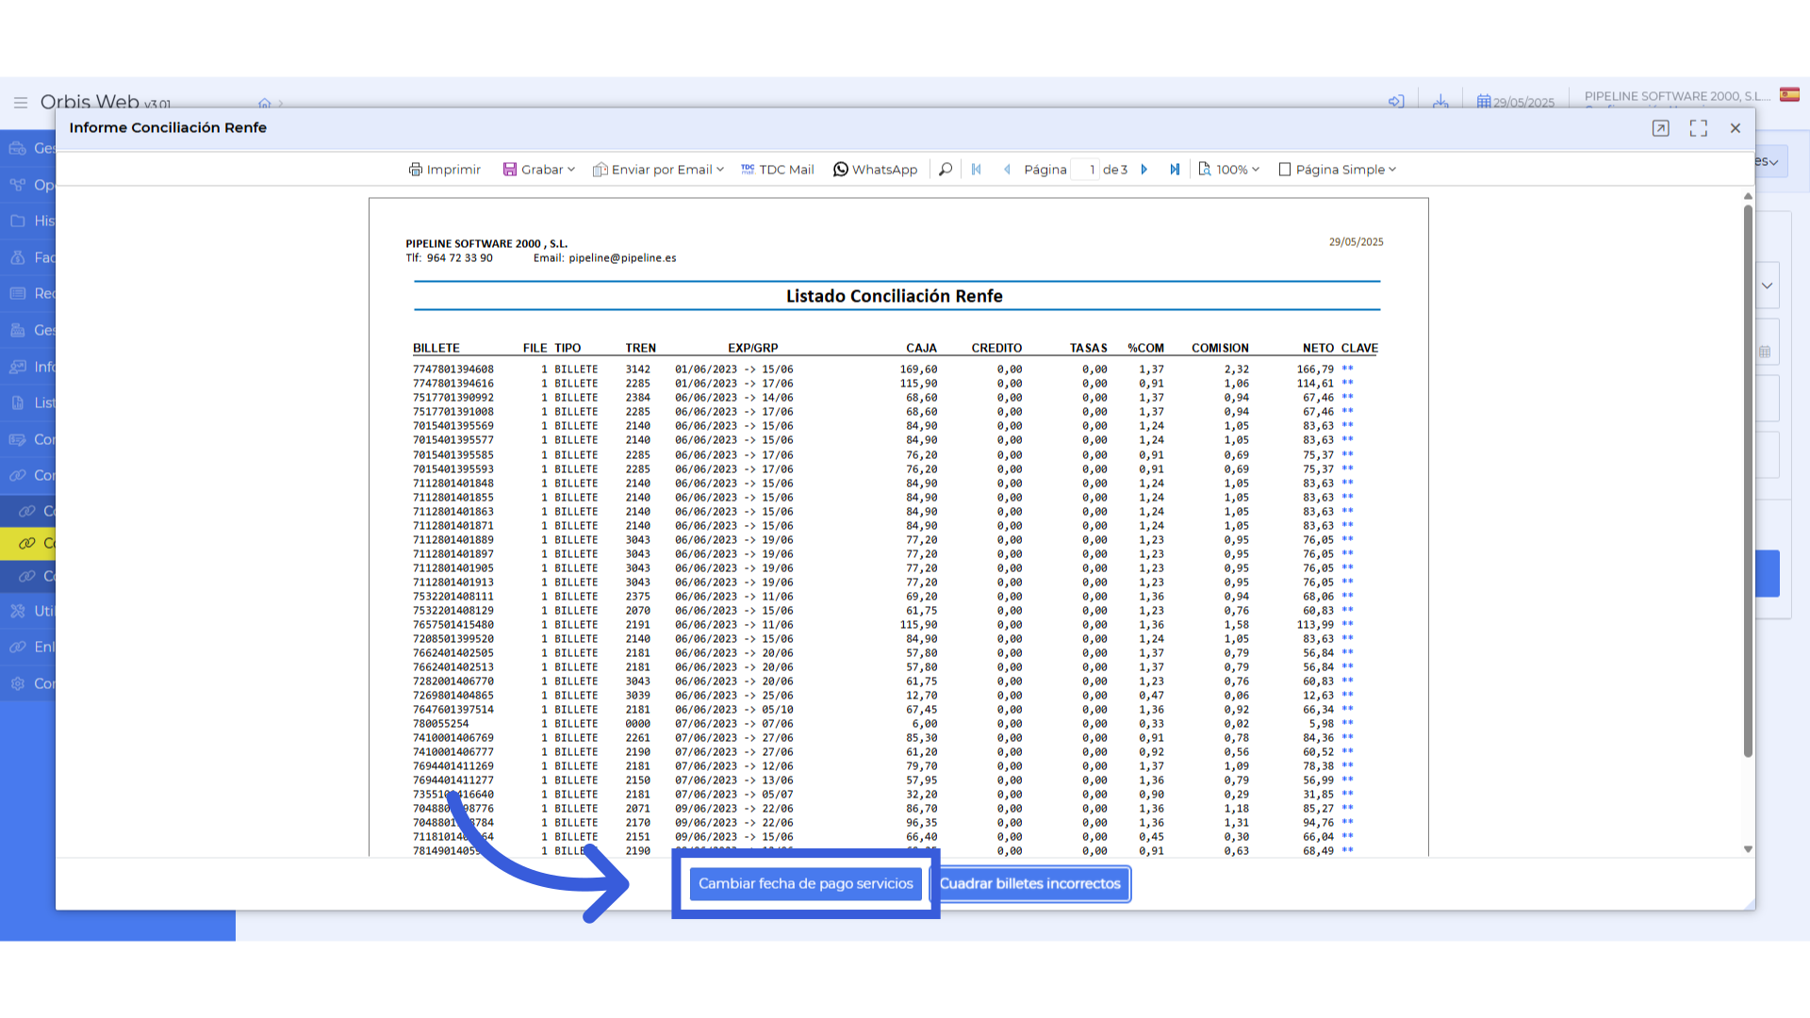Open the Rec sidebar menu item

pos(30,293)
